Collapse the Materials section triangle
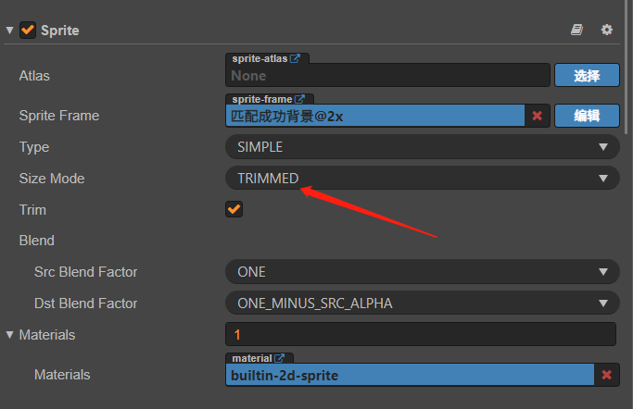Screen dimensions: 633x409 tap(9, 334)
